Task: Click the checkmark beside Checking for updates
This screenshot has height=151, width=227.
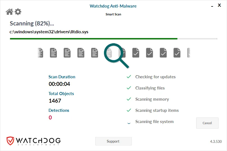Action: point(129,77)
